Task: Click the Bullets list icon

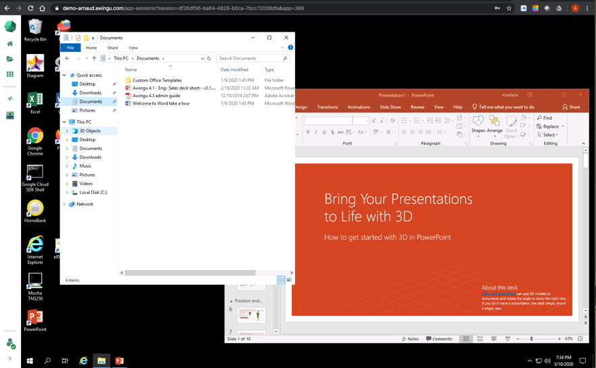Action: click(x=406, y=120)
